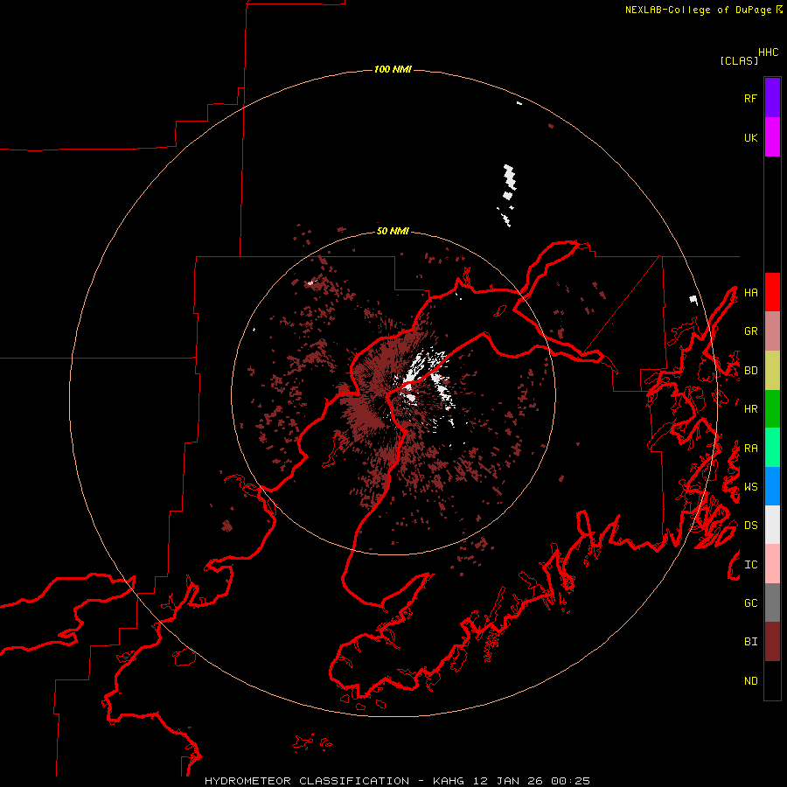787x787 pixels.
Task: Click the GC gray legend color block
Action: [x=772, y=602]
